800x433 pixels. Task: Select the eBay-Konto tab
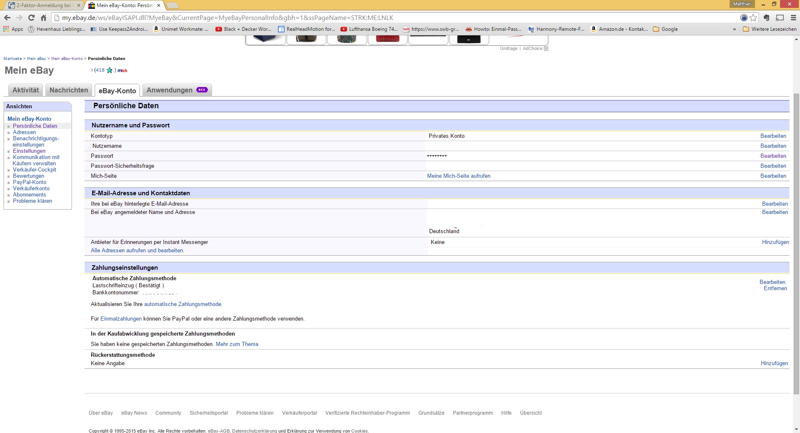117,90
